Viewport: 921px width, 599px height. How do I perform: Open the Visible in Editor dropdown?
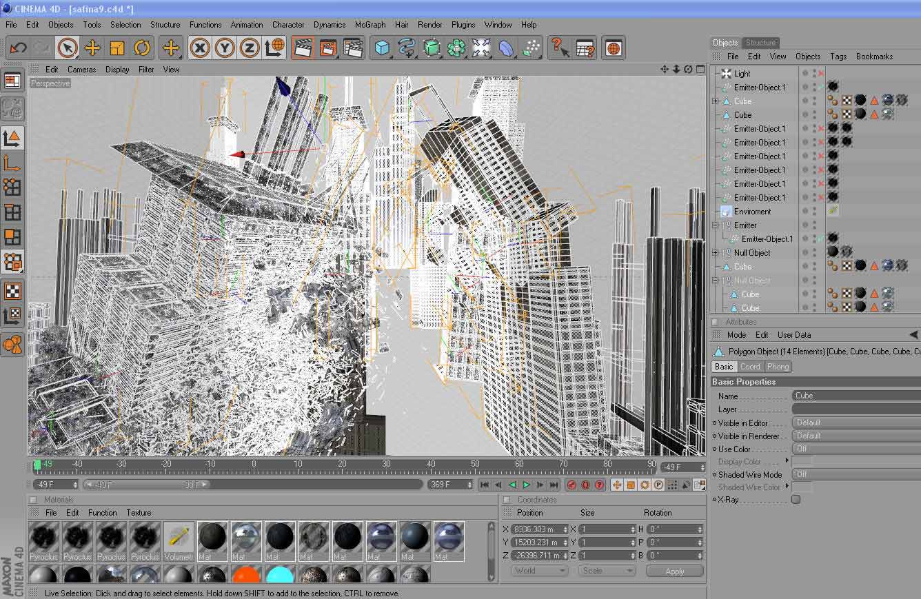click(x=856, y=423)
